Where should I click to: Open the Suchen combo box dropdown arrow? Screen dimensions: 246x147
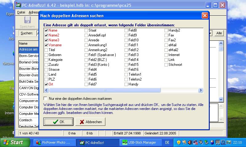point(210,33)
